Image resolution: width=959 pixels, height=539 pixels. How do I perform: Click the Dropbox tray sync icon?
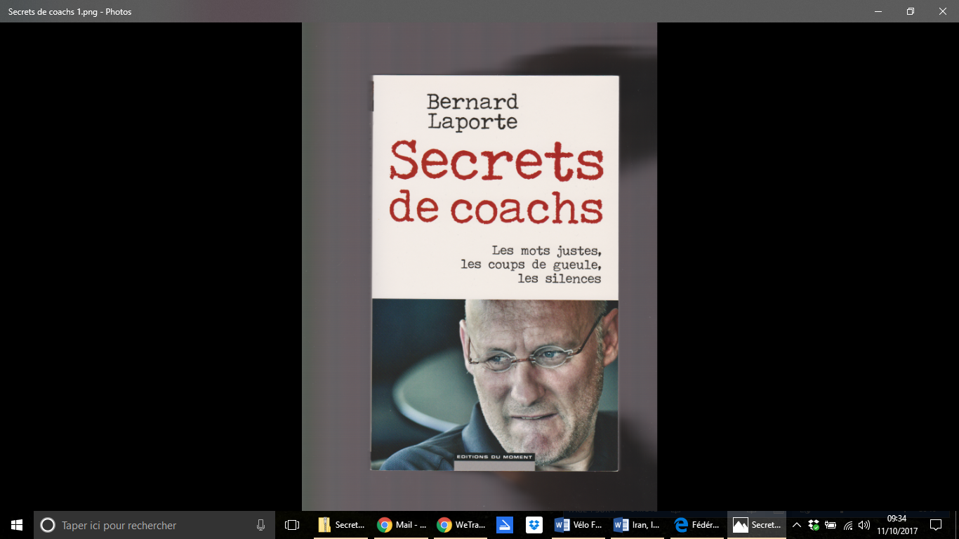(x=814, y=525)
